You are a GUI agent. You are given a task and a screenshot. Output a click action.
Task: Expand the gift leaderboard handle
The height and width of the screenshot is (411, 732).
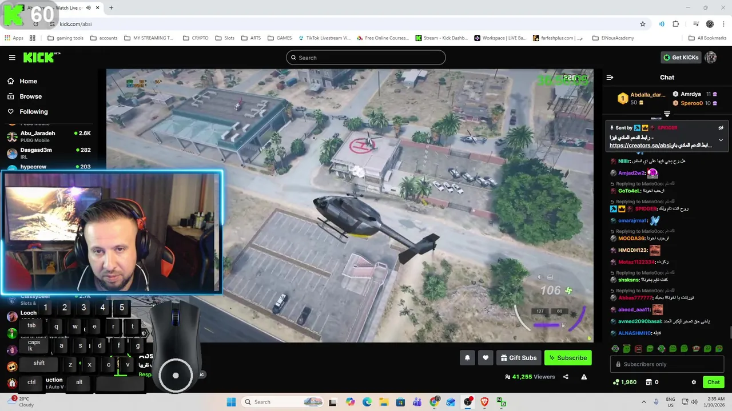pos(667,114)
